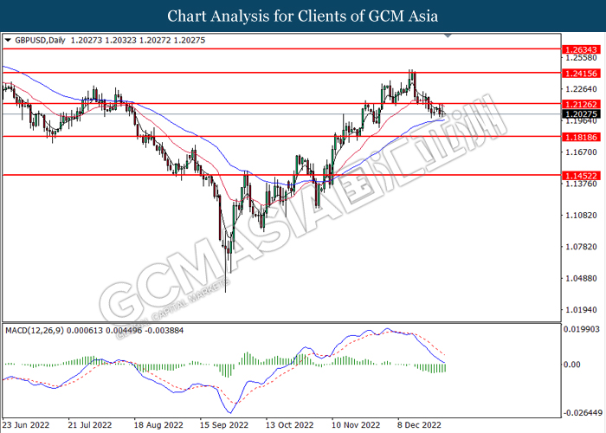
Task: Click the Chart Analysis for Clients header title
Action: click(303, 16)
